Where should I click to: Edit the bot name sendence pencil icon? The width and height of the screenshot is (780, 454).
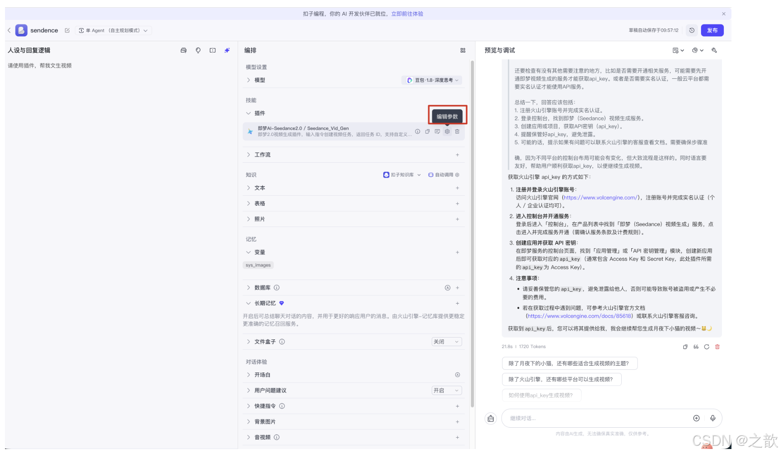(67, 30)
